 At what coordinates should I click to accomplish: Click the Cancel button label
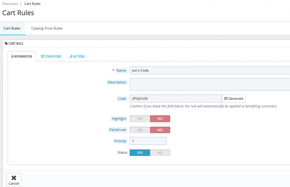[14, 184]
